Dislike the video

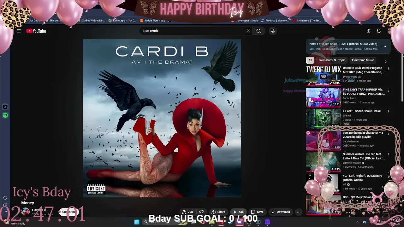click(x=201, y=212)
